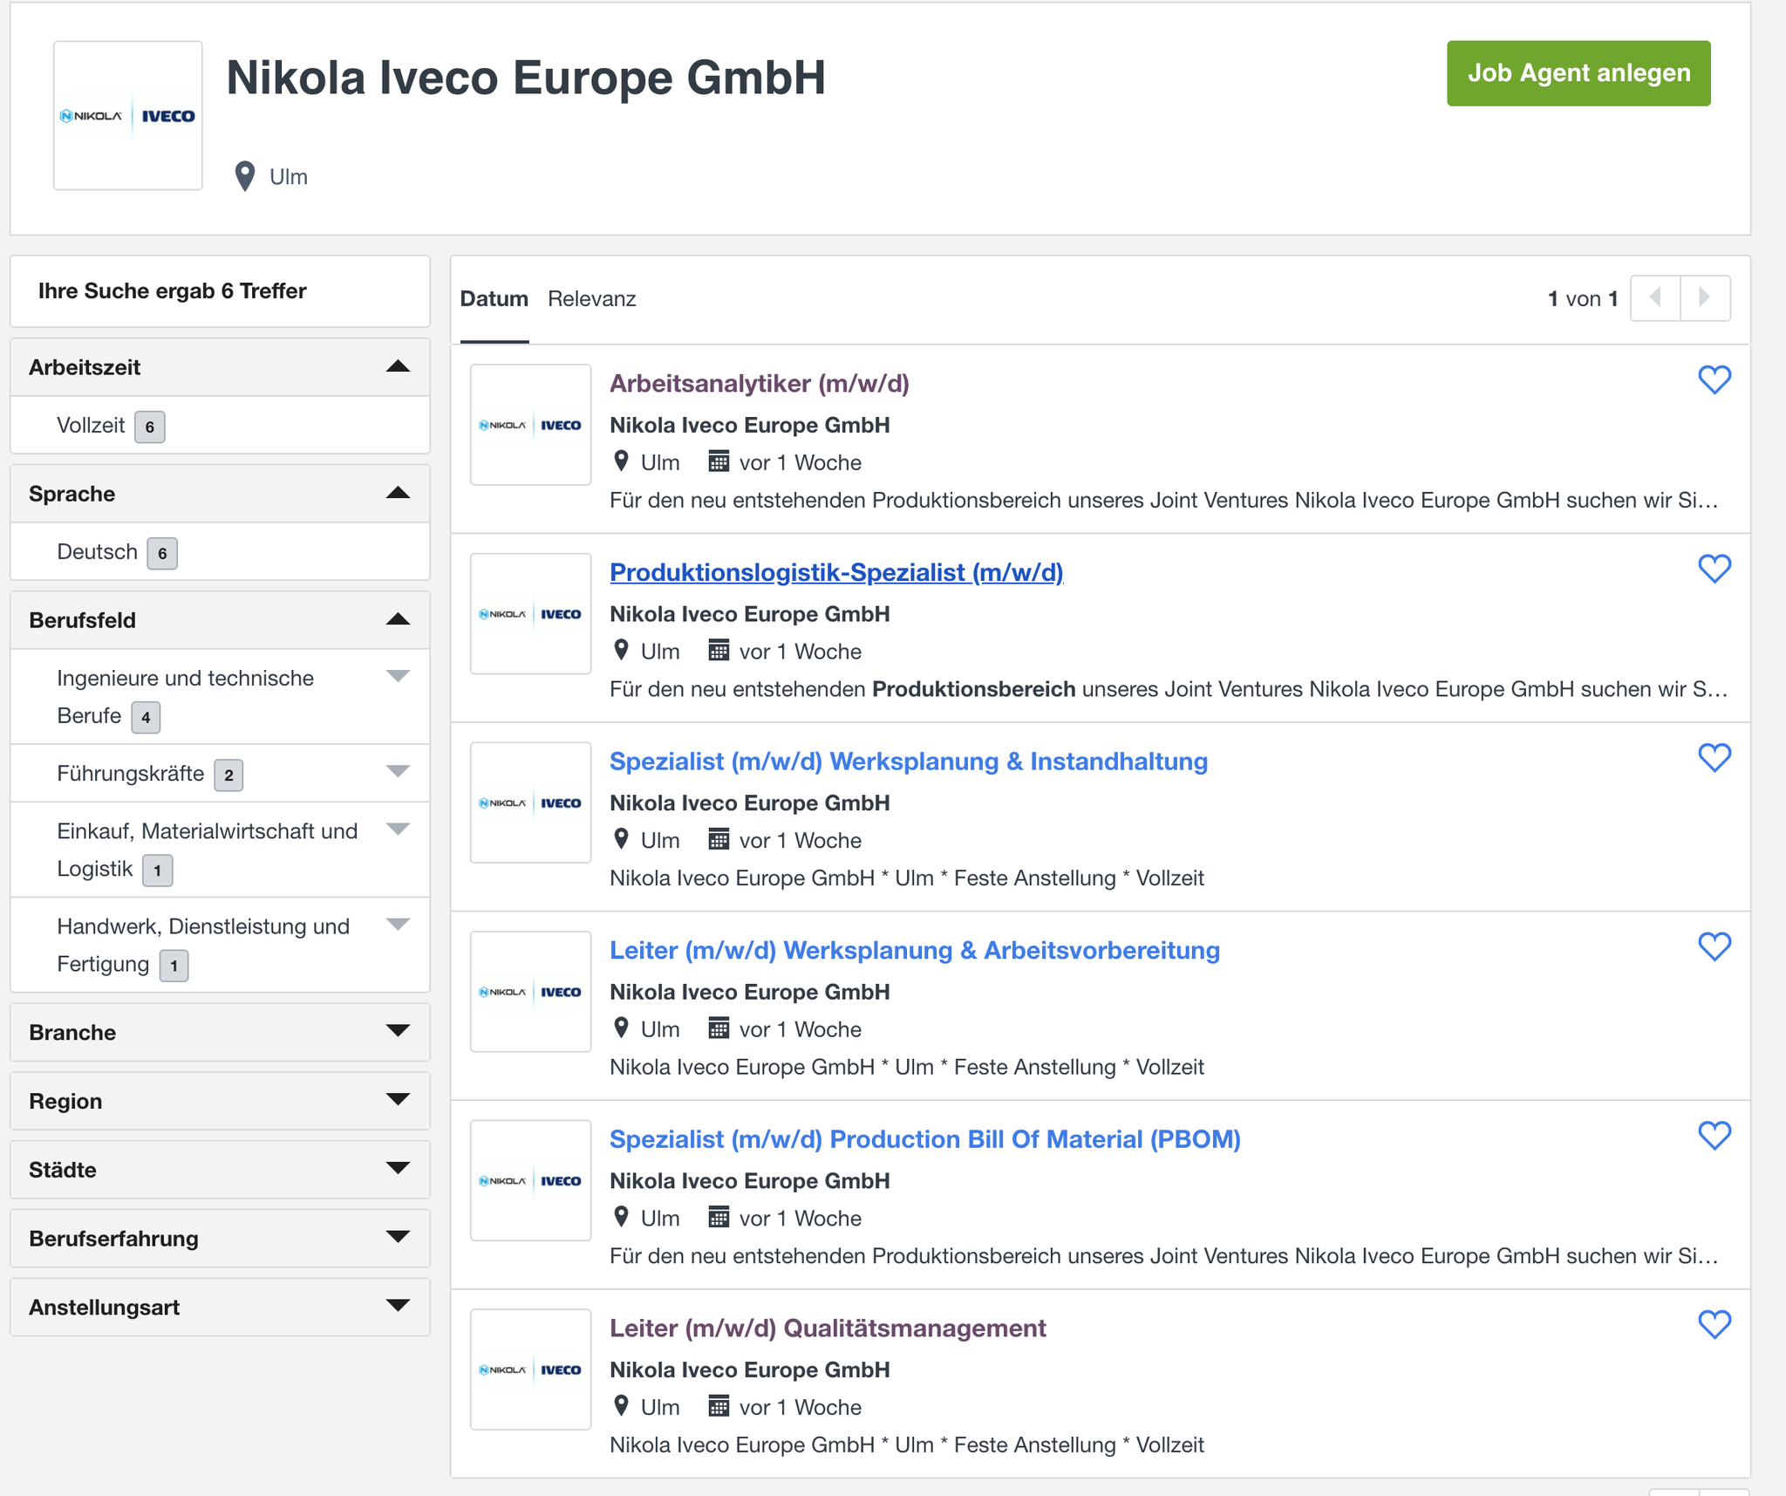1786x1496 pixels.
Task: Click Job Agent anlegen button
Action: point(1578,73)
